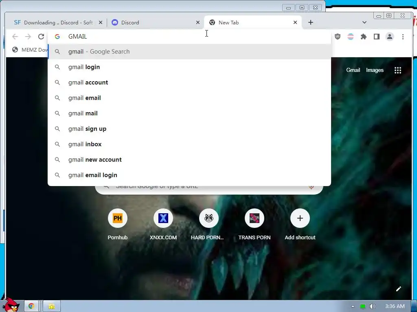Image resolution: width=417 pixels, height=312 pixels.
Task: Select the 'gmail inbox' suggestion
Action: 189,144
